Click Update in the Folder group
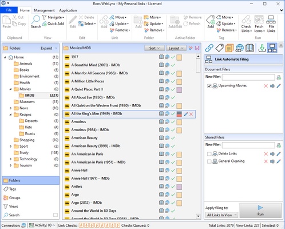The height and width of the screenshot is (229, 285). point(153,23)
